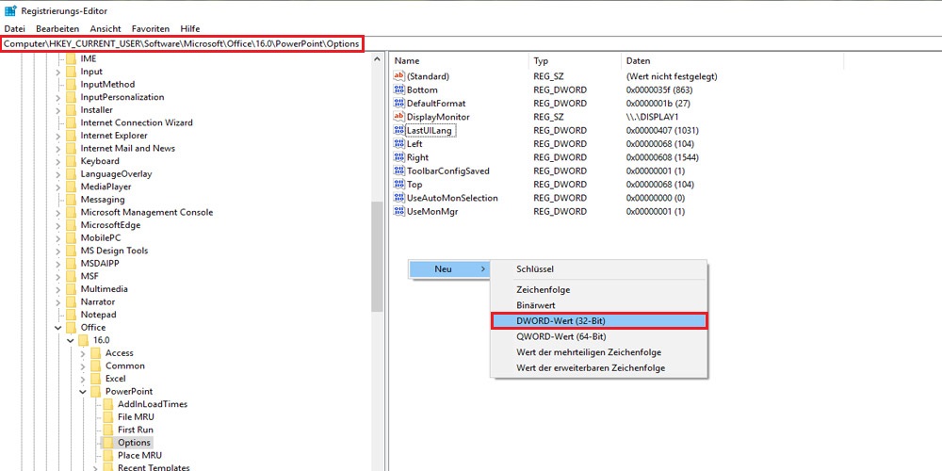The image size is (942, 471).
Task: Click the DefaultFormat DWORD value icon
Action: [399, 104]
